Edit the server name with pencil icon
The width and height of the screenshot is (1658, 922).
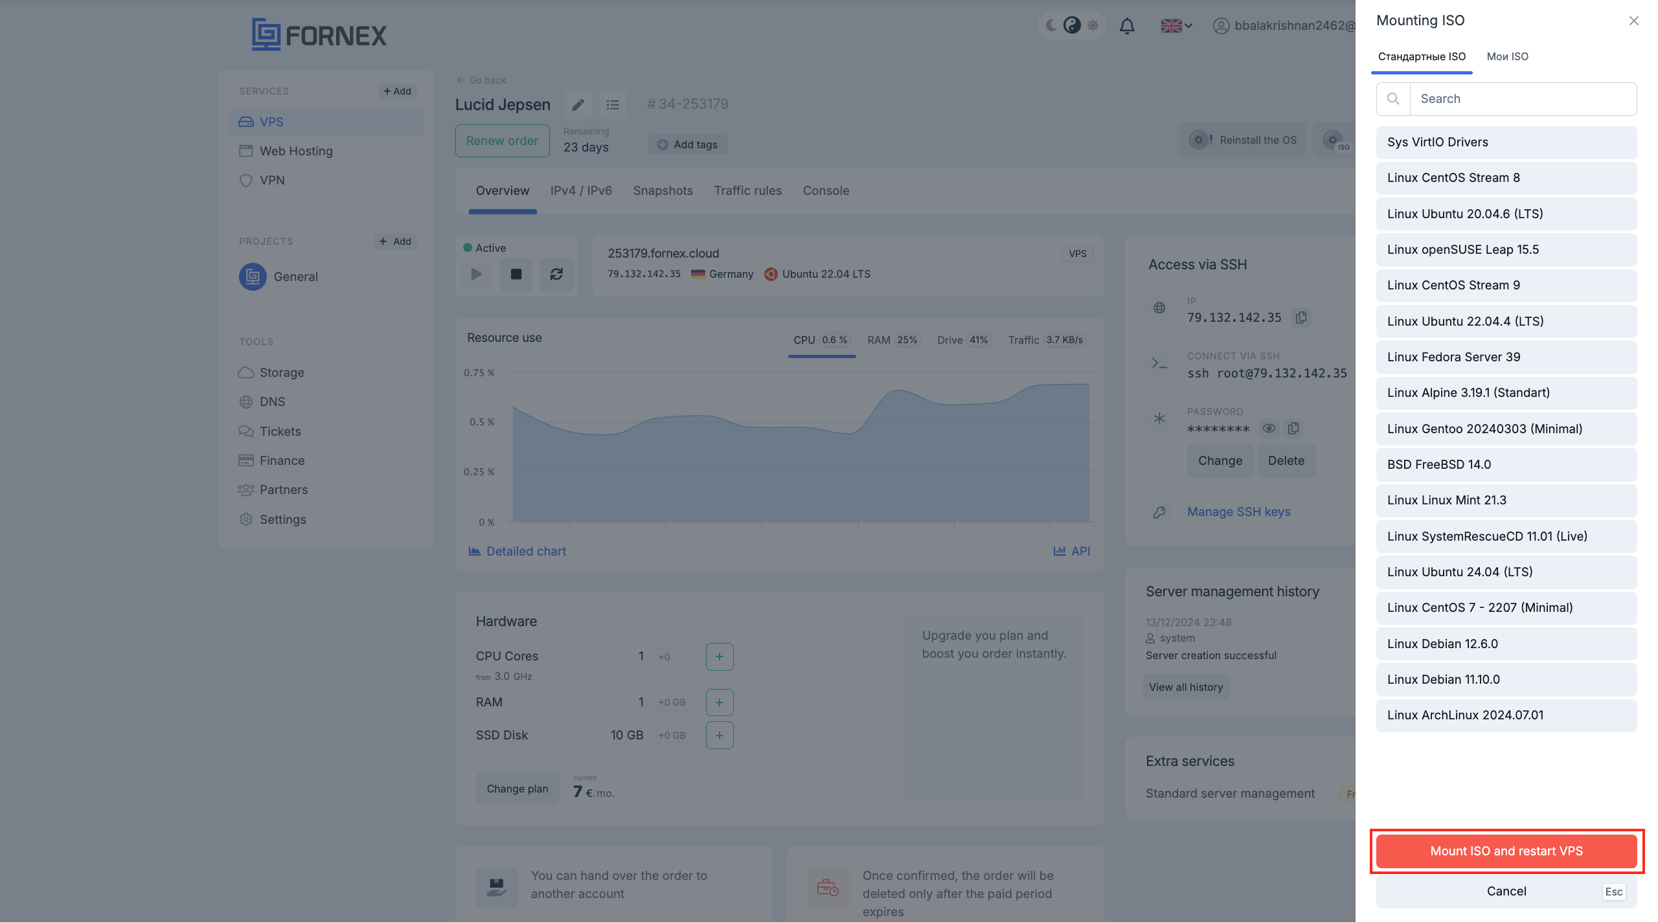click(x=578, y=104)
